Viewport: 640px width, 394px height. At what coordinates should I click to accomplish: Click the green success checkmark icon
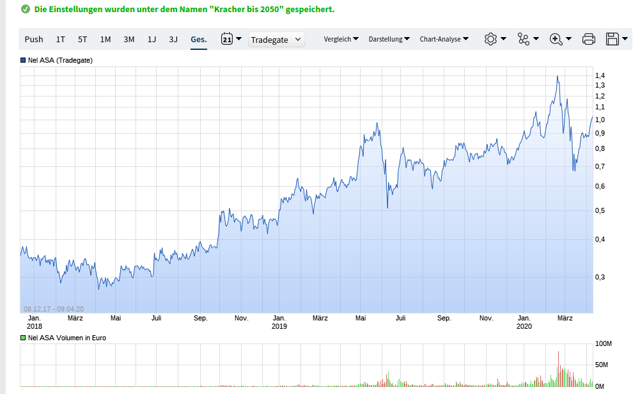click(x=26, y=10)
